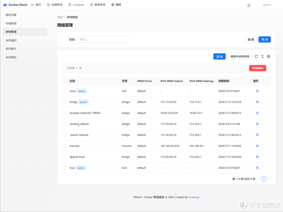Open the Donknap link in the footer
Image resolution: width=283 pixels, height=212 pixels.
tap(194, 197)
